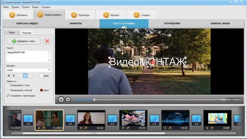The width and height of the screenshot is (247, 139).
Task: Select ТЕКСТ И ГРАФИКА section
Action: [124, 24]
